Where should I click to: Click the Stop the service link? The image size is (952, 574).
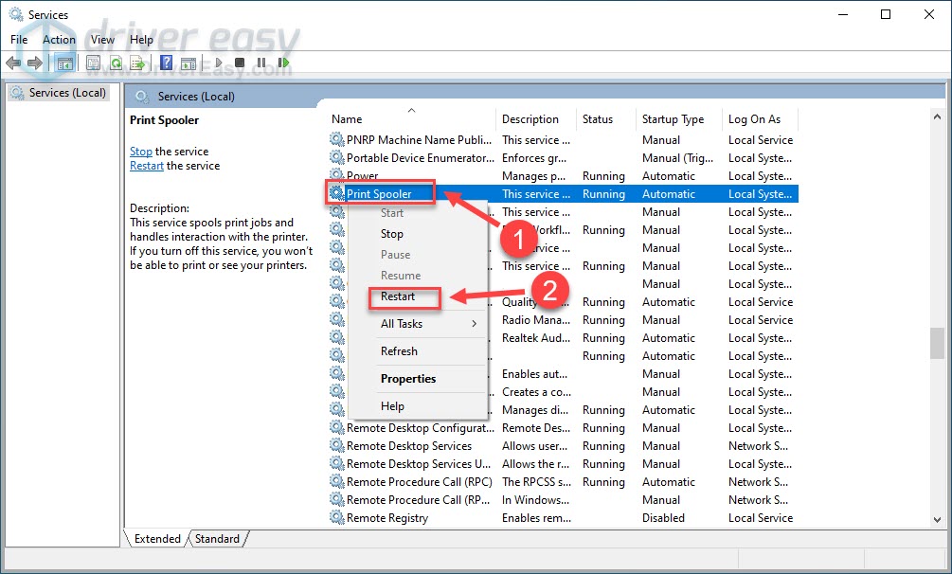click(140, 152)
